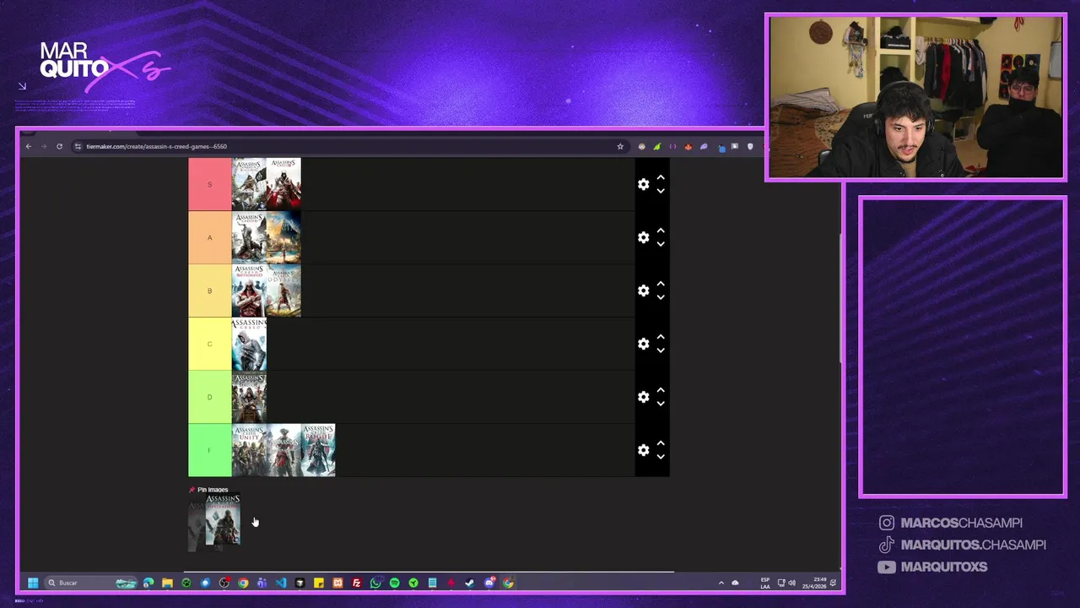Screen dimensions: 1080x608
Task: Move B tier row down
Action: 661,297
